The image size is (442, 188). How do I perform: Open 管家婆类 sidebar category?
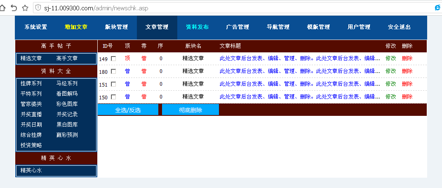click(x=31, y=104)
